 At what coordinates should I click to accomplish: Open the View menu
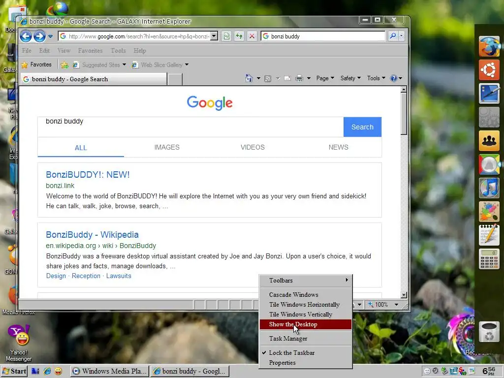click(64, 51)
